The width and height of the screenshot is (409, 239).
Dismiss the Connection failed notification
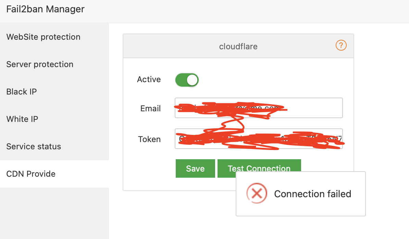click(300, 193)
